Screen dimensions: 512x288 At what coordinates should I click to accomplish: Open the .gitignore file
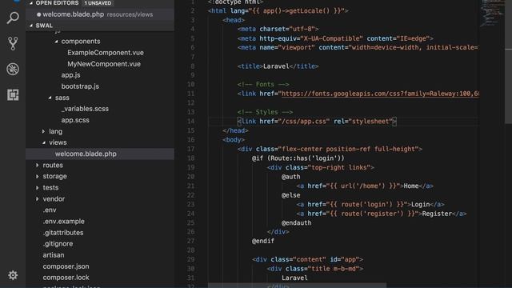(58, 244)
